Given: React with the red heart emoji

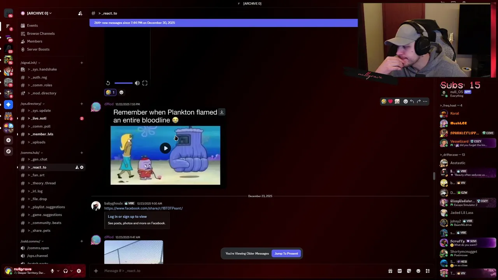Looking at the screenshot, I should [390, 101].
